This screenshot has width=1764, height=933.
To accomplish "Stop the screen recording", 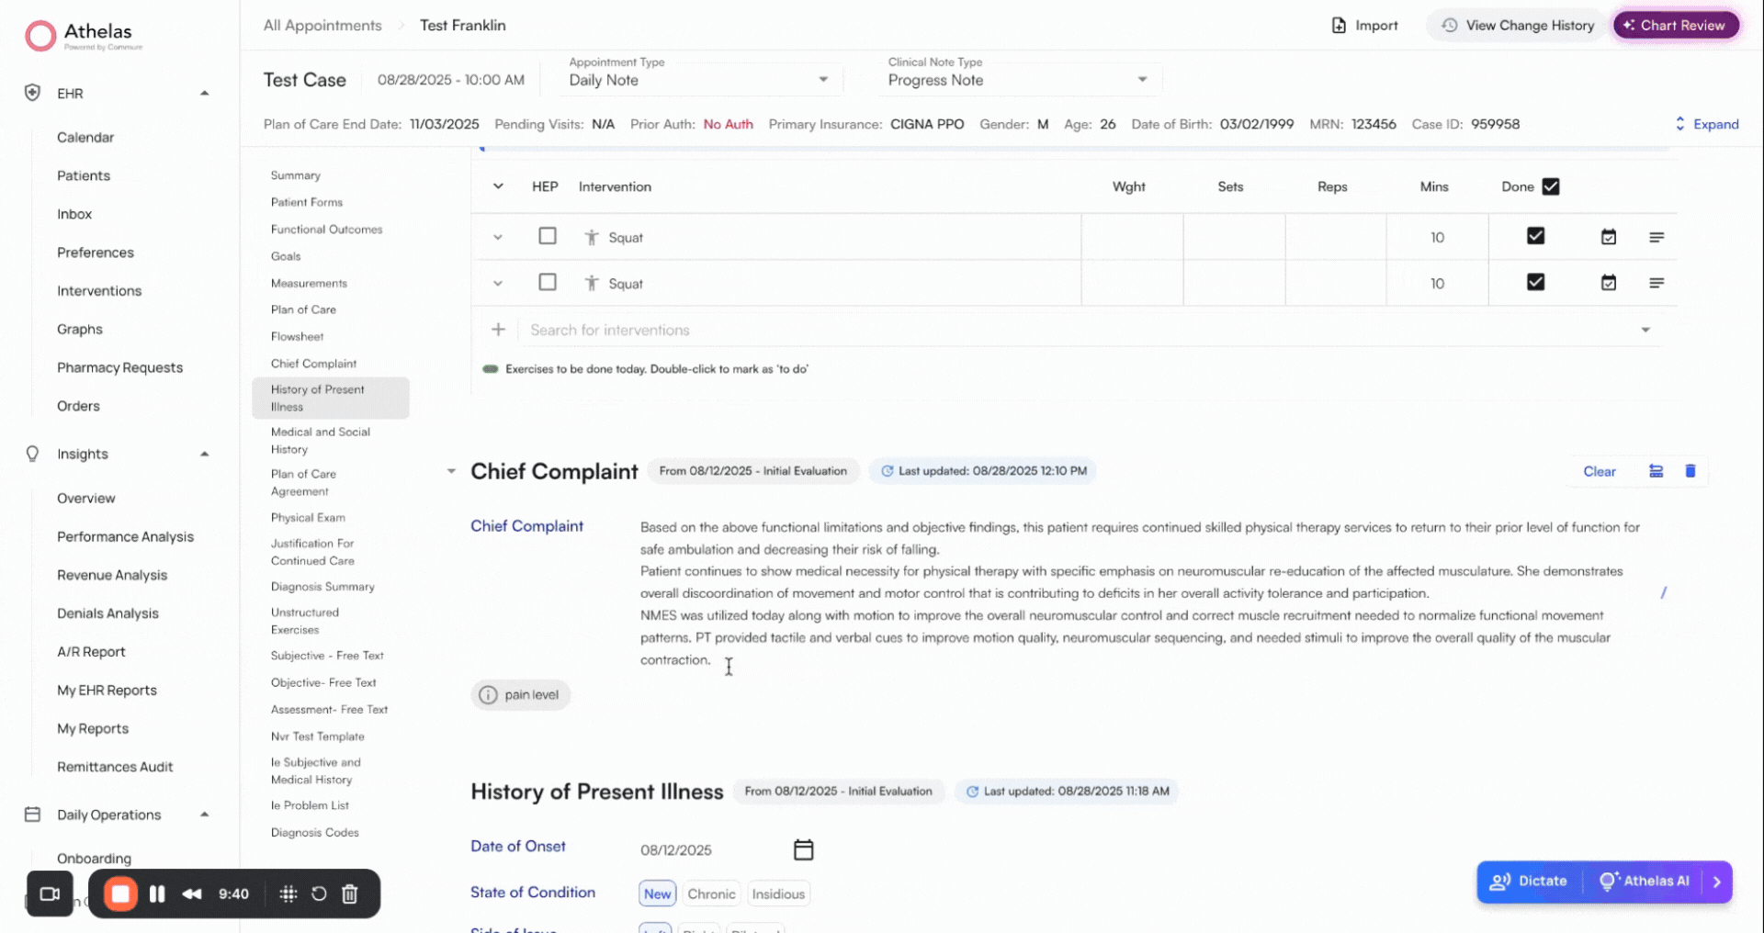I will pos(120,894).
